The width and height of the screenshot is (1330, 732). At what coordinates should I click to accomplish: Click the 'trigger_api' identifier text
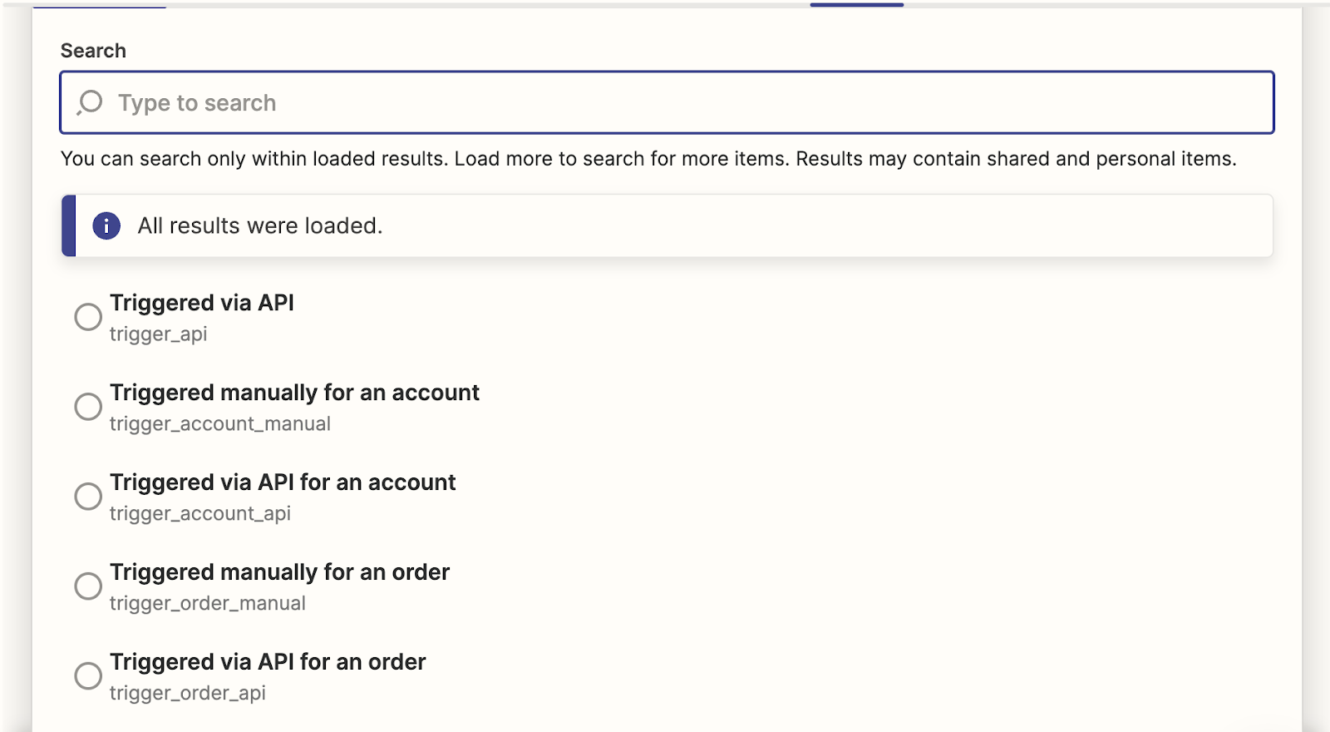pos(158,334)
